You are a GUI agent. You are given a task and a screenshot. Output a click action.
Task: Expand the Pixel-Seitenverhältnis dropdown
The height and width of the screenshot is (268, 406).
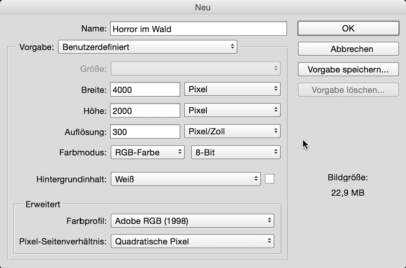coord(192,242)
